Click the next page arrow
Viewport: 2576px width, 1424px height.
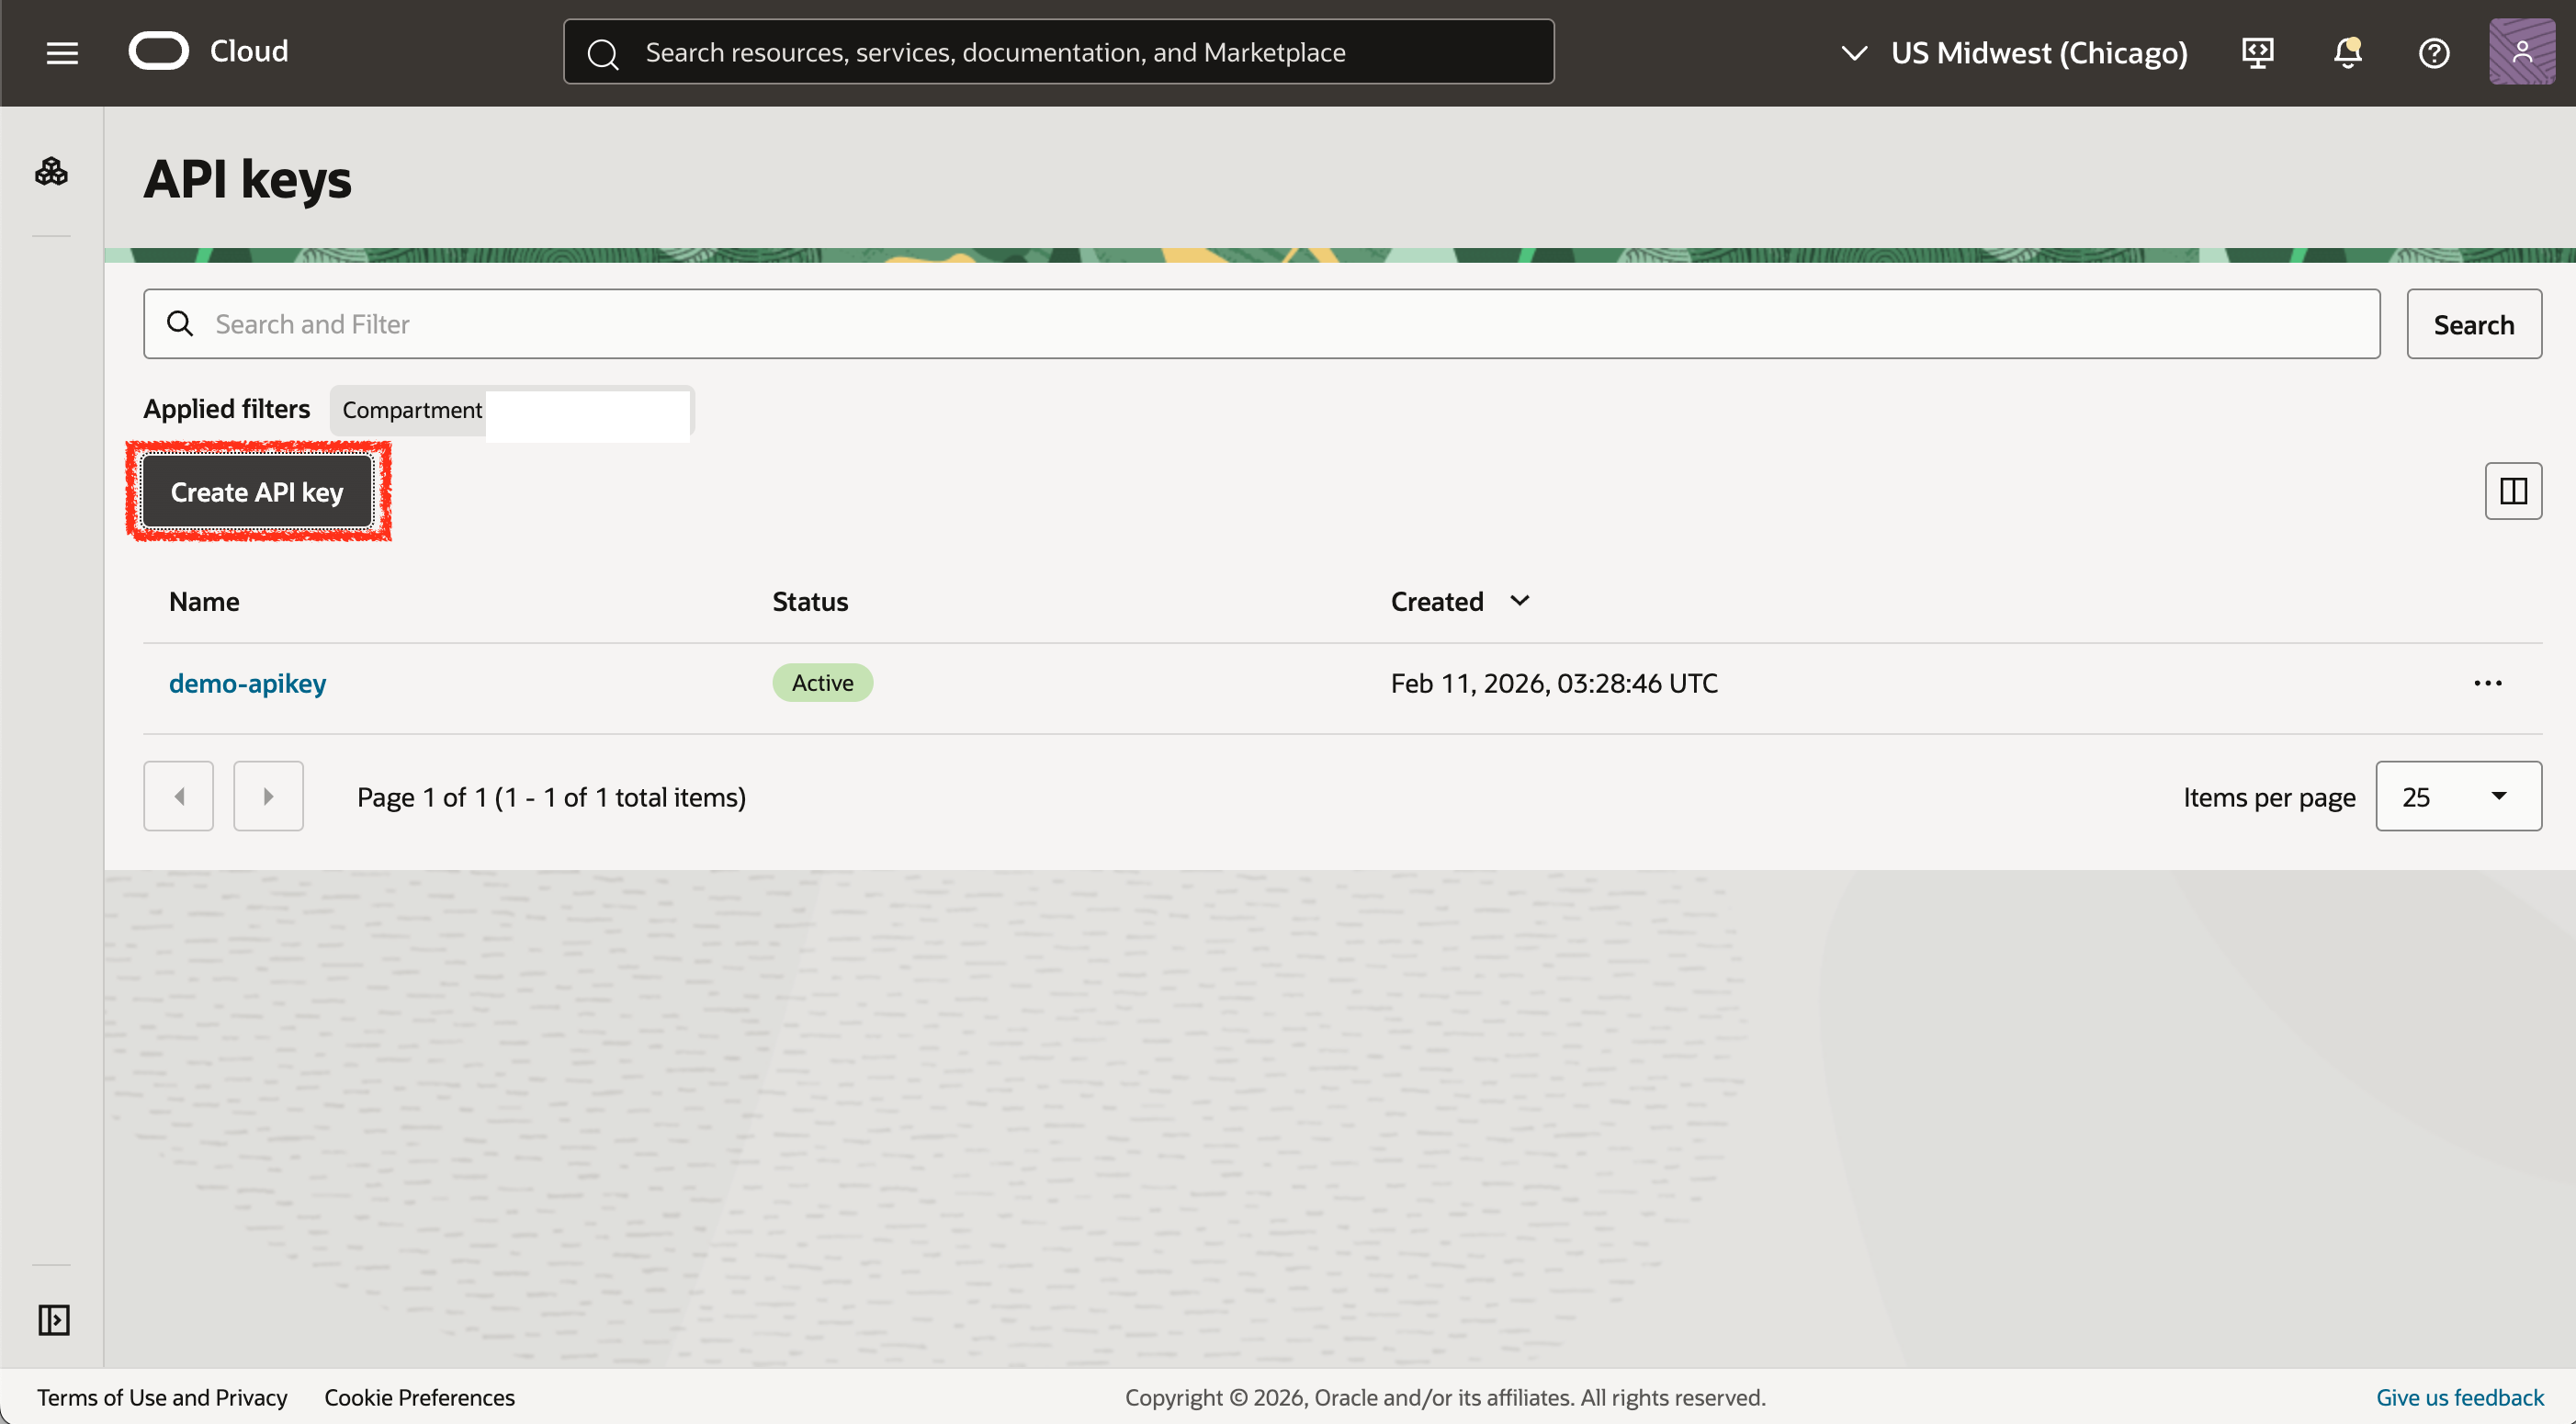click(x=268, y=795)
